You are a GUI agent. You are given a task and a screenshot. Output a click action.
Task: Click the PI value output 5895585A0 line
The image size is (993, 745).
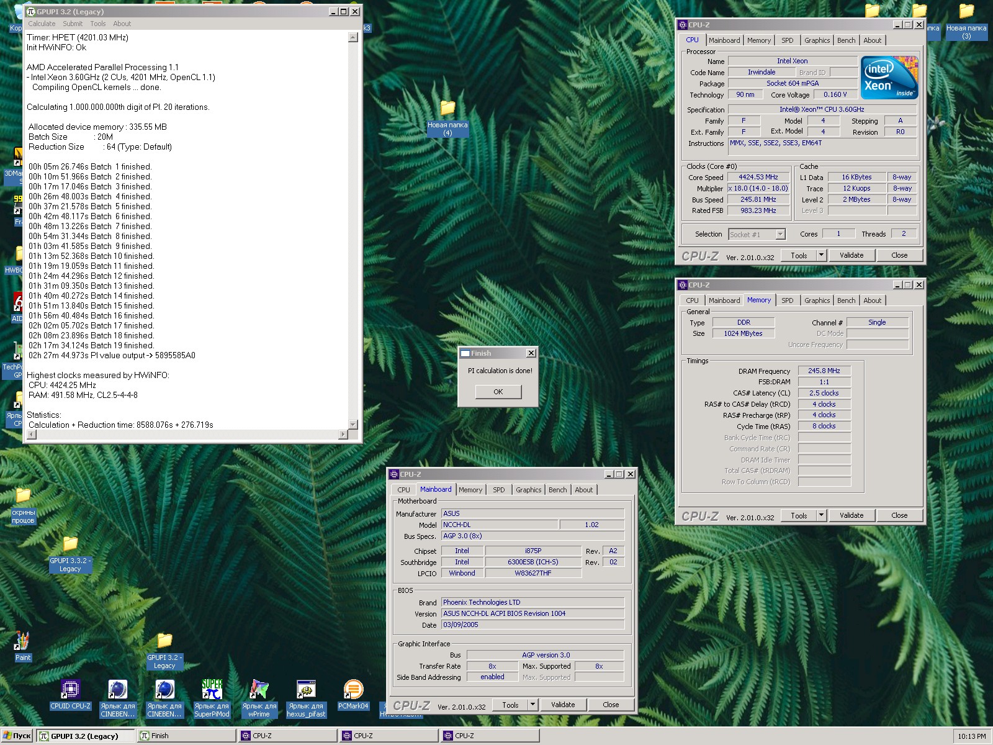coord(112,355)
